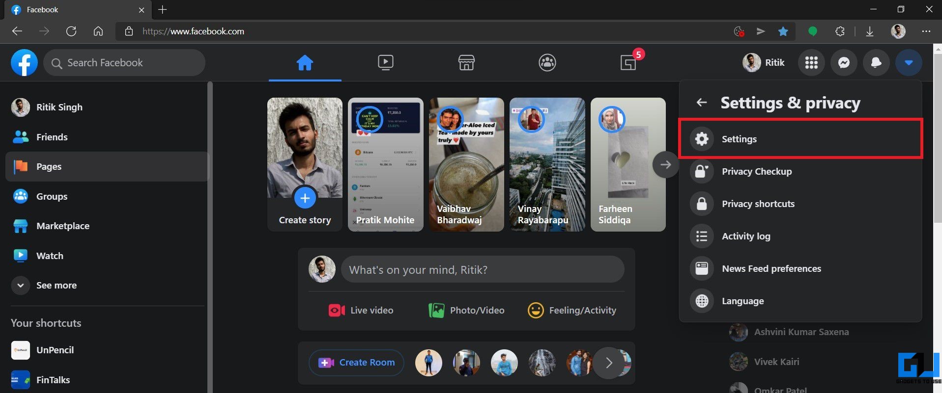
Task: Open the FinTalks shortcut
Action: tap(107, 380)
